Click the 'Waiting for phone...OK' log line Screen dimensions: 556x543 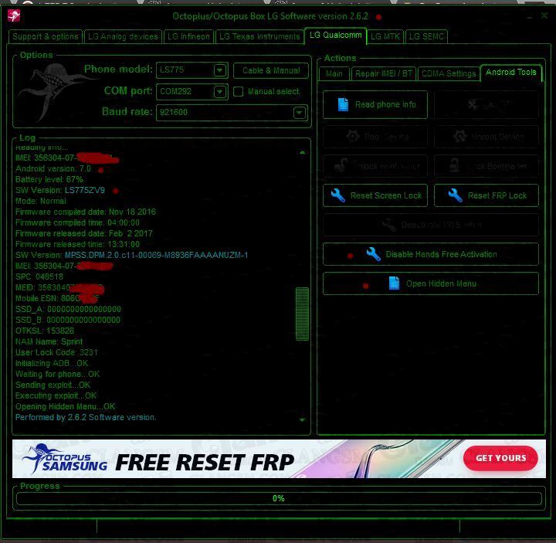tap(58, 374)
